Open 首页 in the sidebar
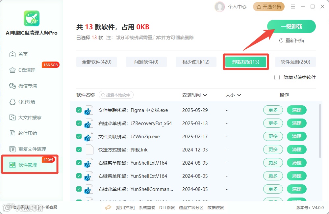 coord(23,54)
